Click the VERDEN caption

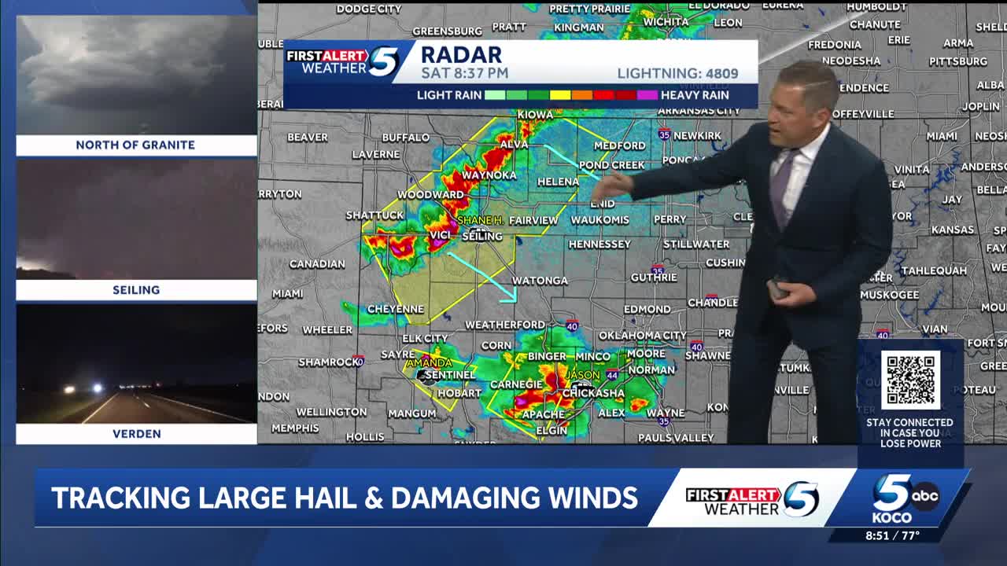click(136, 434)
